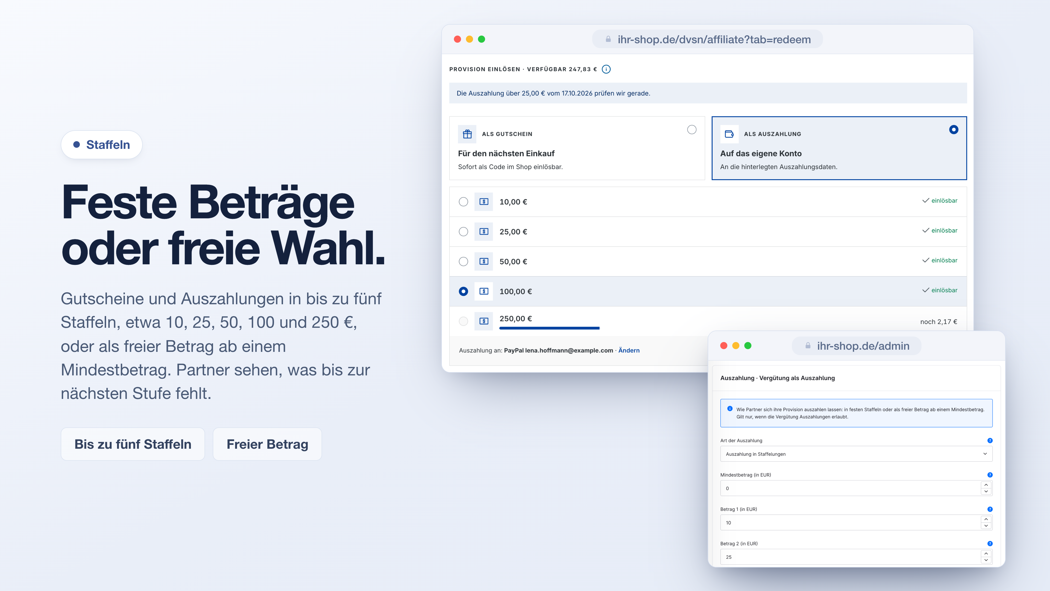Click the einlösbar status in the 100,00 € row
The width and height of the screenshot is (1050, 591).
pyautogui.click(x=940, y=290)
